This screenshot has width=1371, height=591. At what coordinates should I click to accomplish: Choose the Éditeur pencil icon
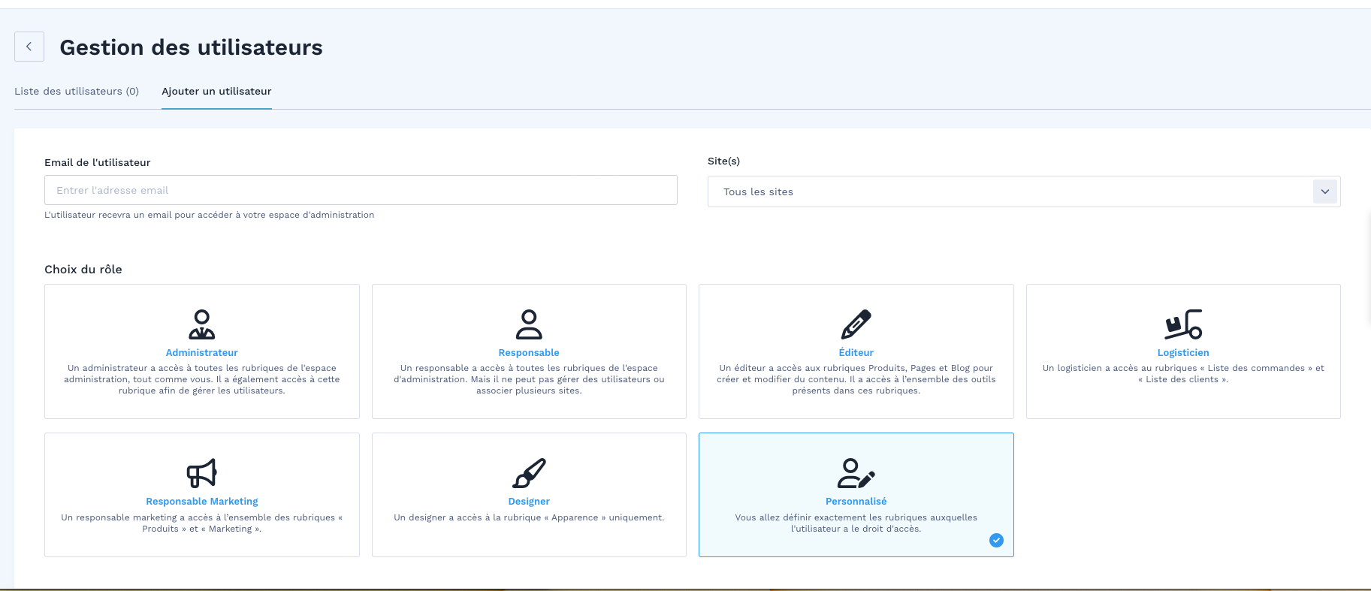pos(856,324)
